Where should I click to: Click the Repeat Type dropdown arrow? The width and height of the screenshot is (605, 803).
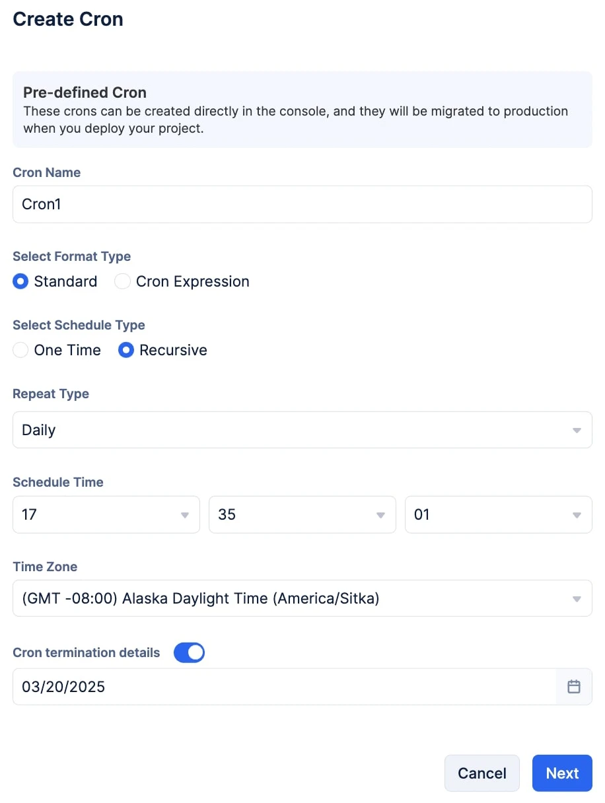[577, 431]
